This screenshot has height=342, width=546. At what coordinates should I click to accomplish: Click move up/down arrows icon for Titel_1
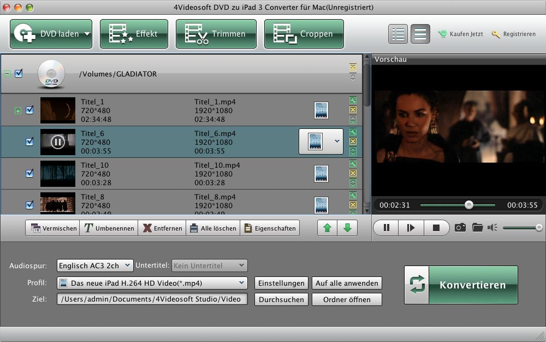[353, 120]
